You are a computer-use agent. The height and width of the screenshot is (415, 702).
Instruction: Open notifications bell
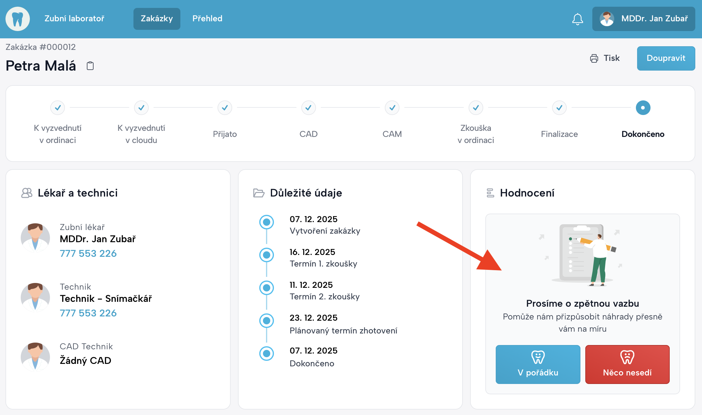tap(577, 19)
